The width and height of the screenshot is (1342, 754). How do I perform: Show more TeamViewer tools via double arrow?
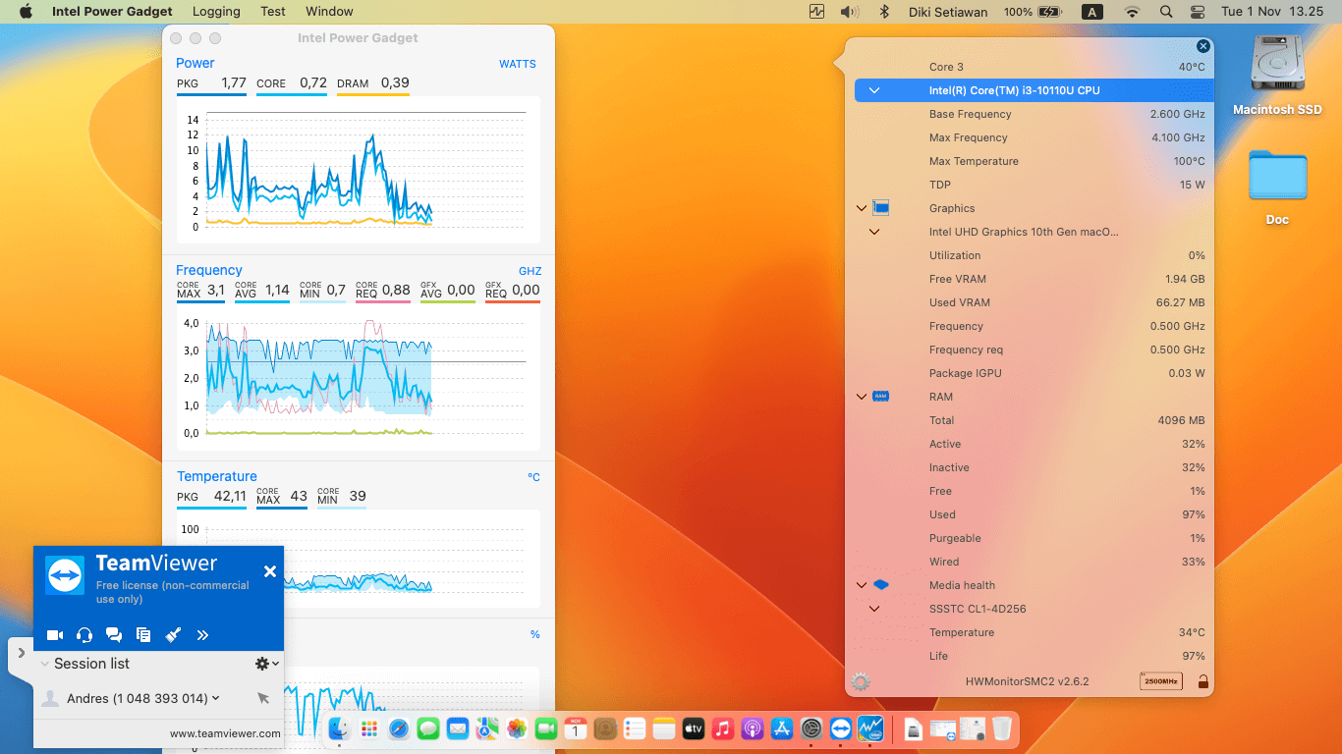pyautogui.click(x=202, y=635)
